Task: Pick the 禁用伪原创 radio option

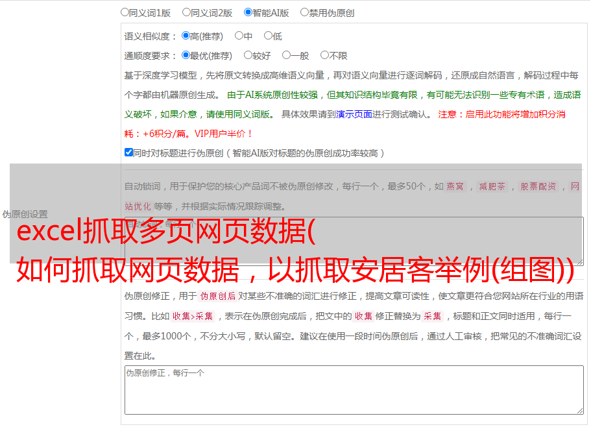Action: click(x=304, y=12)
